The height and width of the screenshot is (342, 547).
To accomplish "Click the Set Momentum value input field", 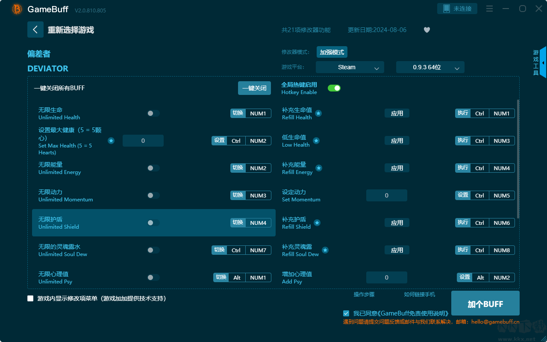I will 387,195.
